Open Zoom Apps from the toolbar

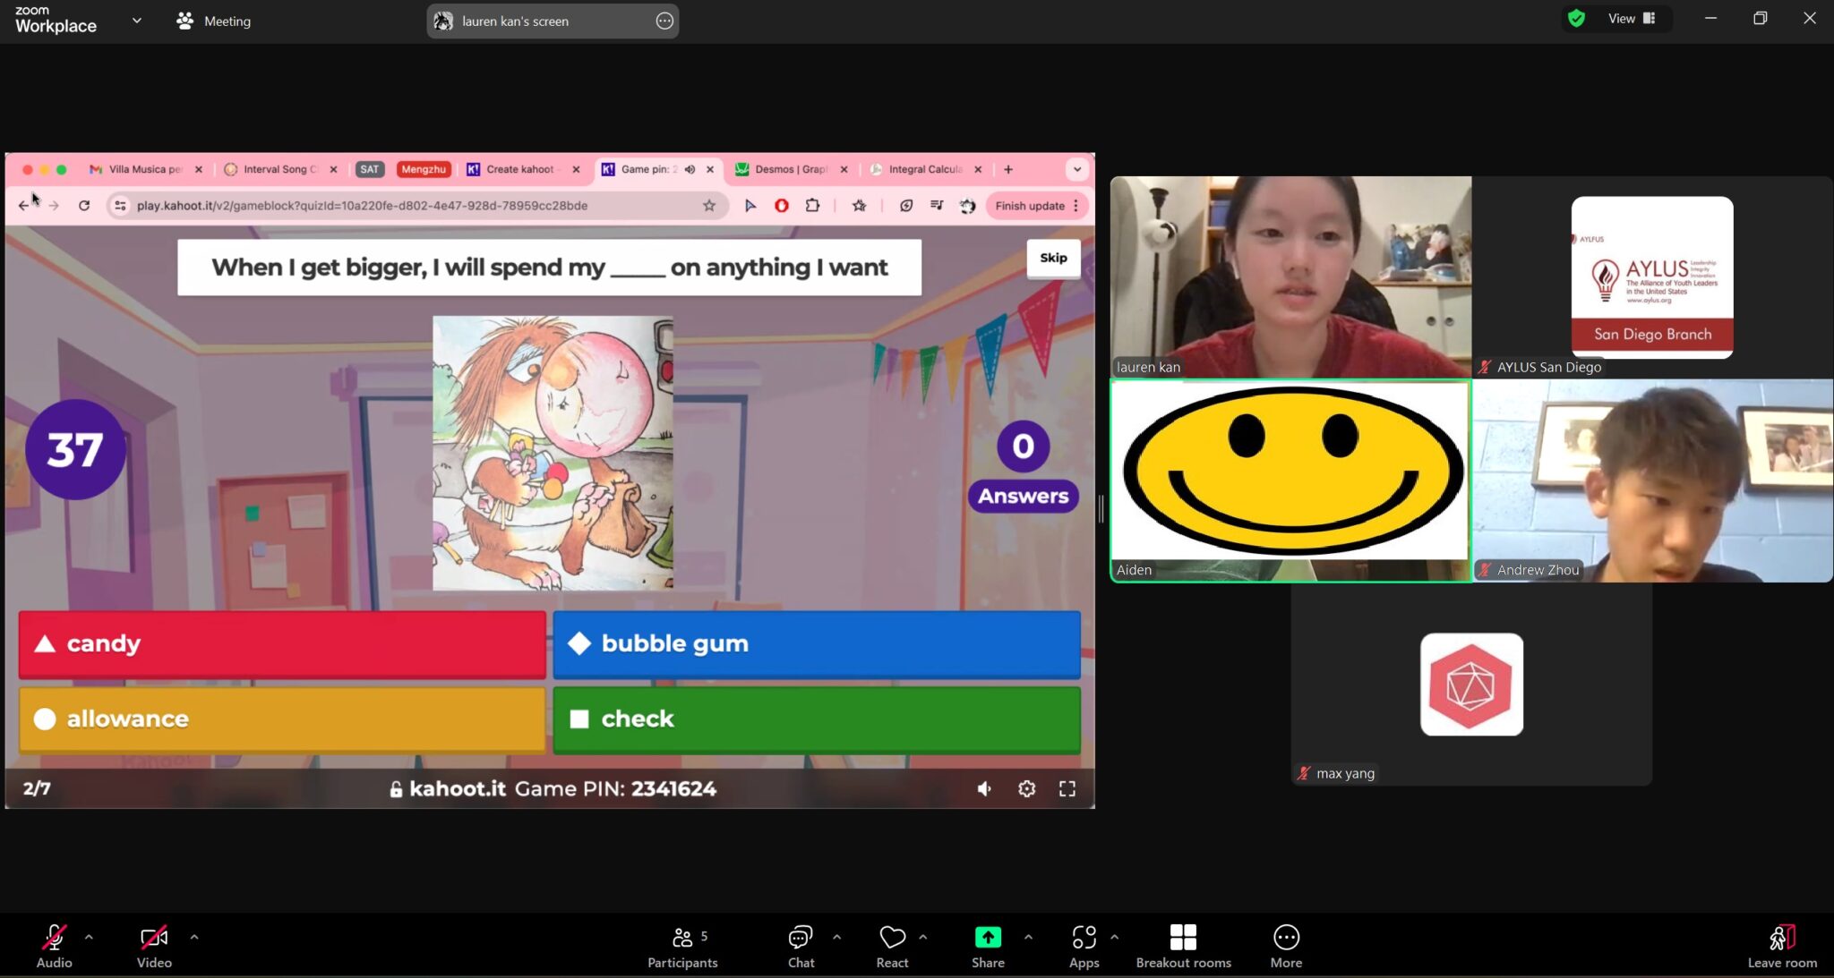coord(1084,946)
